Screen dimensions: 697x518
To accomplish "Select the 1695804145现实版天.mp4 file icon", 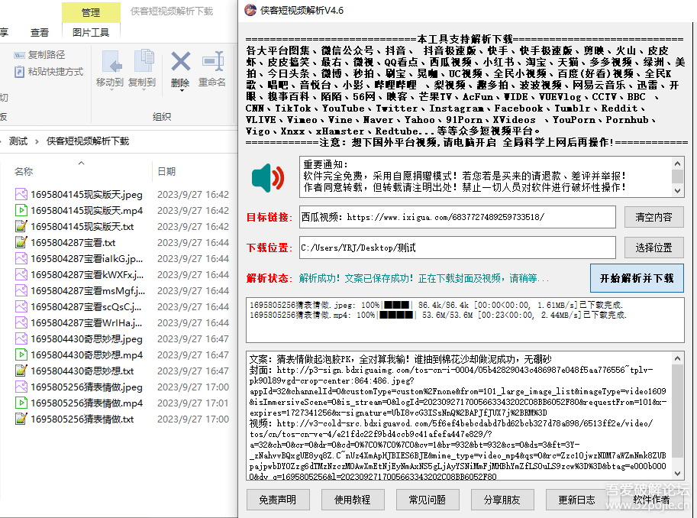I will pos(21,211).
